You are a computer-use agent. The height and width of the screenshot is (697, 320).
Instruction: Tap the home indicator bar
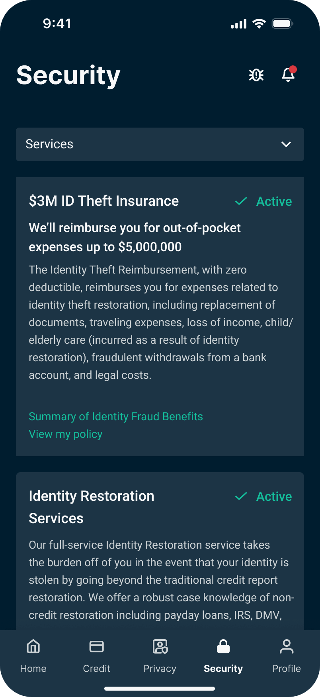[160, 689]
